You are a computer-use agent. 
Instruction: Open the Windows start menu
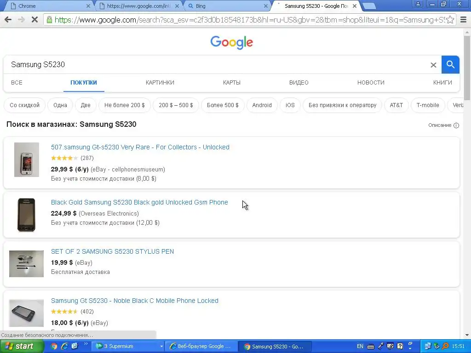click(x=21, y=347)
